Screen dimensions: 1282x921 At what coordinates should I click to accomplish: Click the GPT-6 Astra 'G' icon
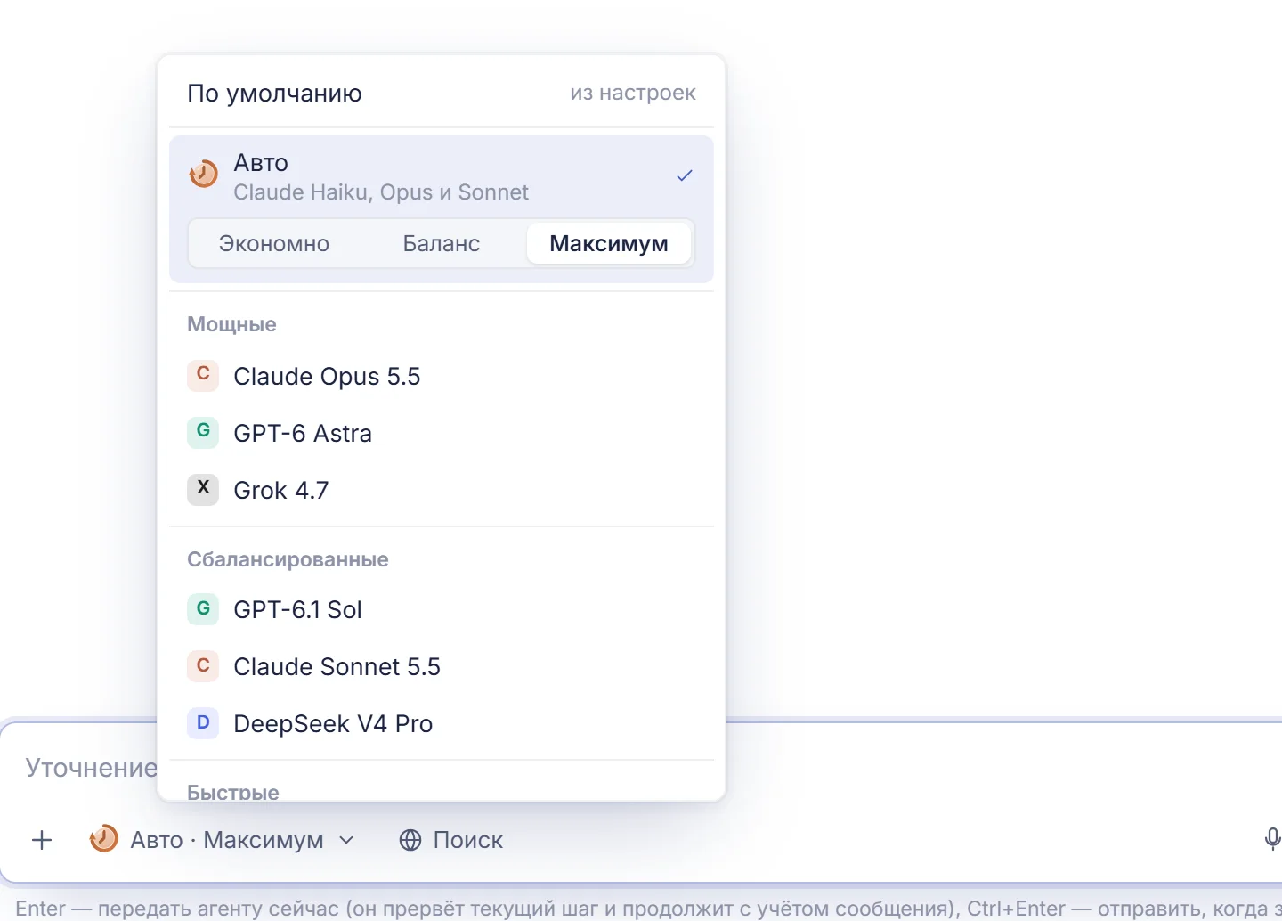coord(203,432)
